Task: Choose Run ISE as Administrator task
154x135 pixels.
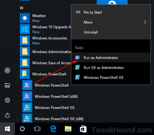Action: [111, 67]
